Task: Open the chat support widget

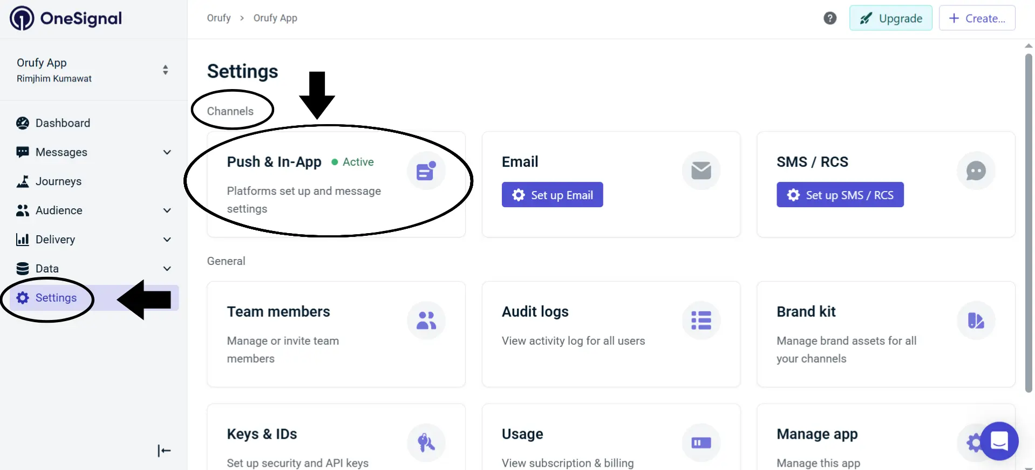Action: [999, 441]
